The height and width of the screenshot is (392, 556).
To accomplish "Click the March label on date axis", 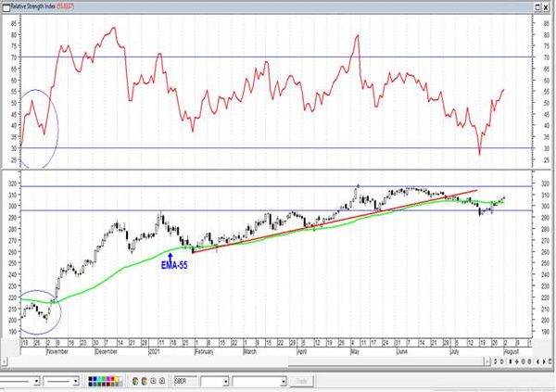I will [x=250, y=351].
